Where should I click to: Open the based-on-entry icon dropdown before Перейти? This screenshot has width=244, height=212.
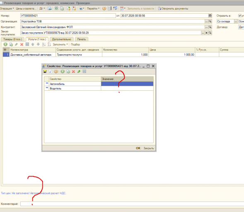pyautogui.click(x=82, y=9)
